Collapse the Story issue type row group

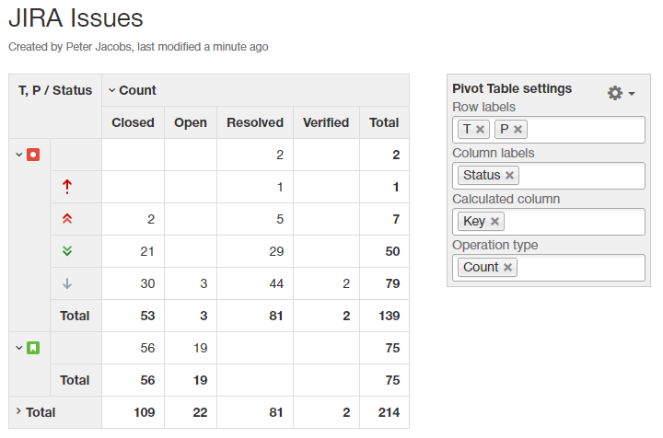click(x=19, y=348)
